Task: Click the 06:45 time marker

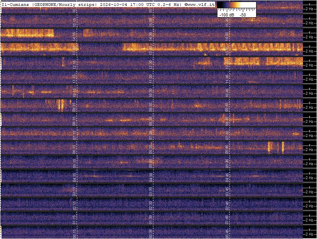Action: click(x=227, y=149)
